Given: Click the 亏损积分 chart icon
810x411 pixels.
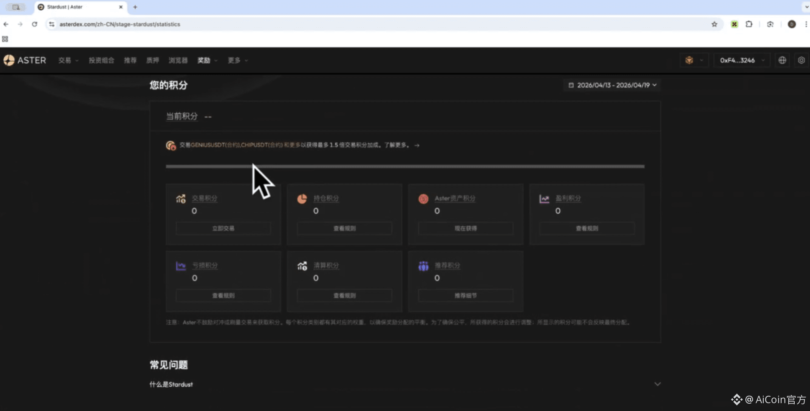Looking at the screenshot, I should [x=181, y=266].
